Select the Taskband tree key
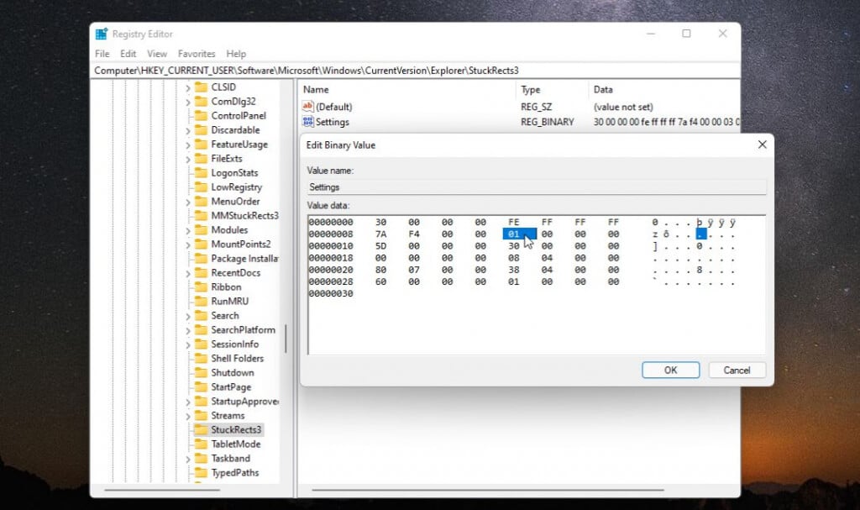Image resolution: width=860 pixels, height=510 pixels. [230, 458]
